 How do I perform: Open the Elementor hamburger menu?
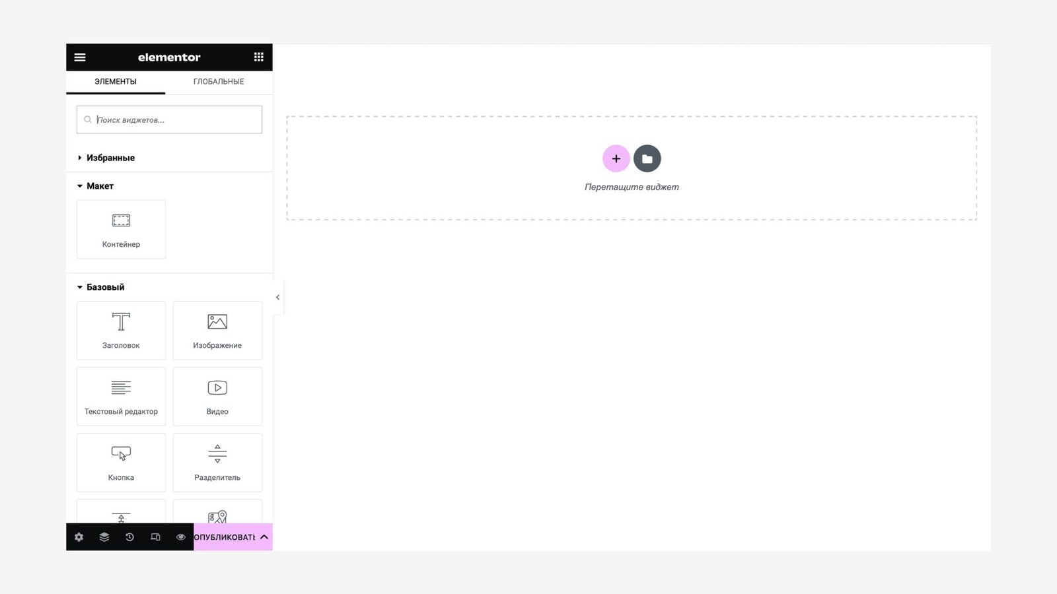pyautogui.click(x=80, y=57)
